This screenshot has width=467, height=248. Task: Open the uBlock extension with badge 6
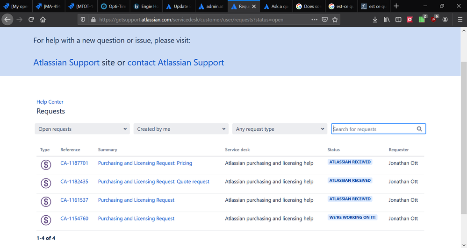(x=434, y=19)
